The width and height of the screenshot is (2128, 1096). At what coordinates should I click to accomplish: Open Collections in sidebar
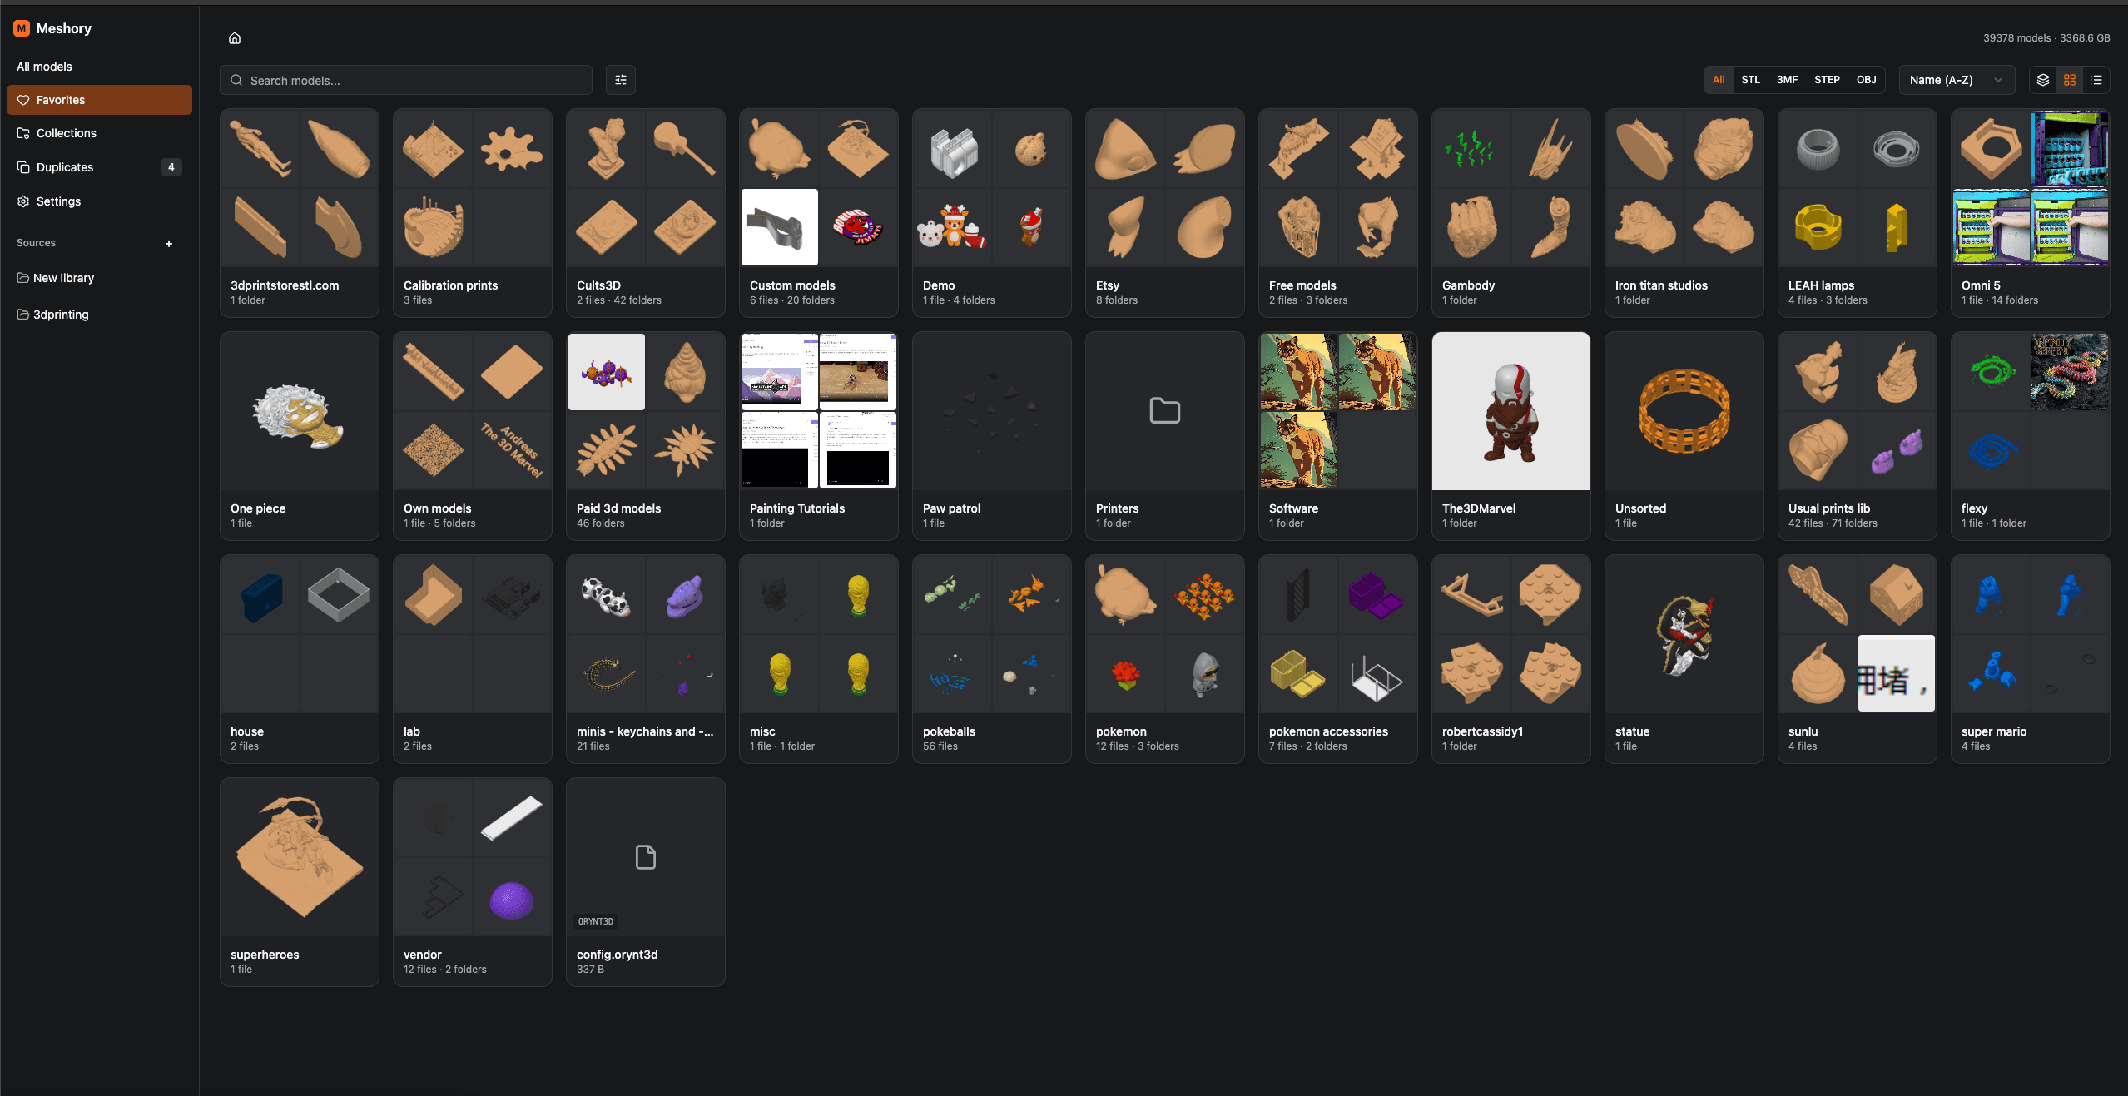(x=99, y=133)
